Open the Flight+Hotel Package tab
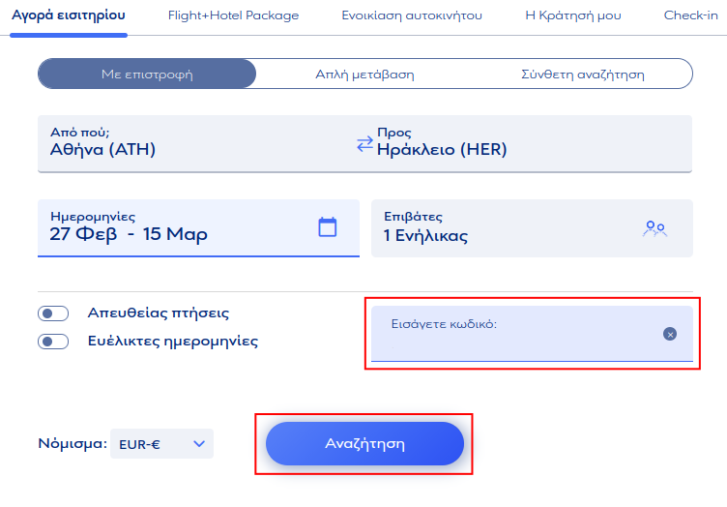The image size is (727, 507). click(233, 15)
